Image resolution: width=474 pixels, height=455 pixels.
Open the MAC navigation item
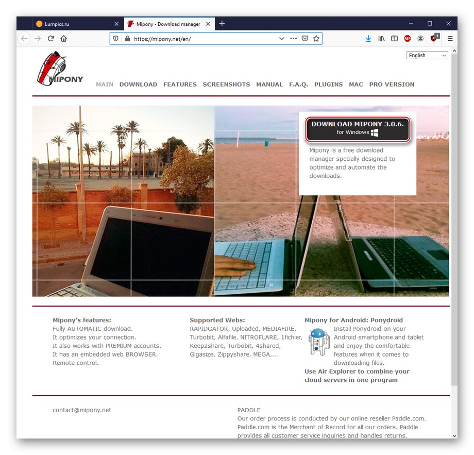coord(356,85)
